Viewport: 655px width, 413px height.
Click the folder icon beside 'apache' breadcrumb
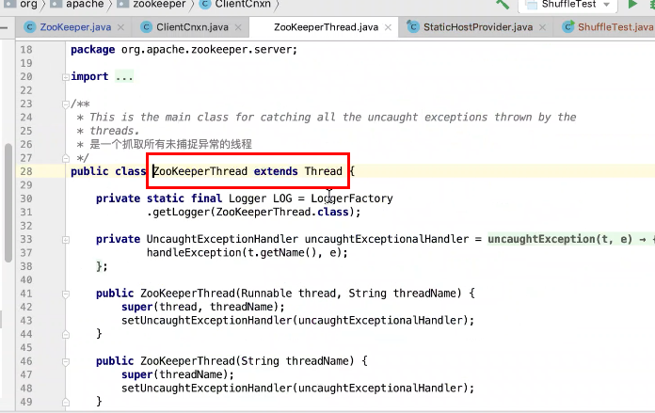pos(56,4)
